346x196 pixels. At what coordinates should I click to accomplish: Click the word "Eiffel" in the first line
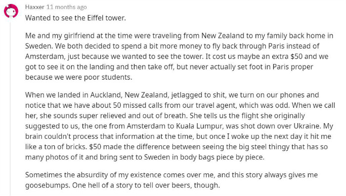click(x=95, y=18)
